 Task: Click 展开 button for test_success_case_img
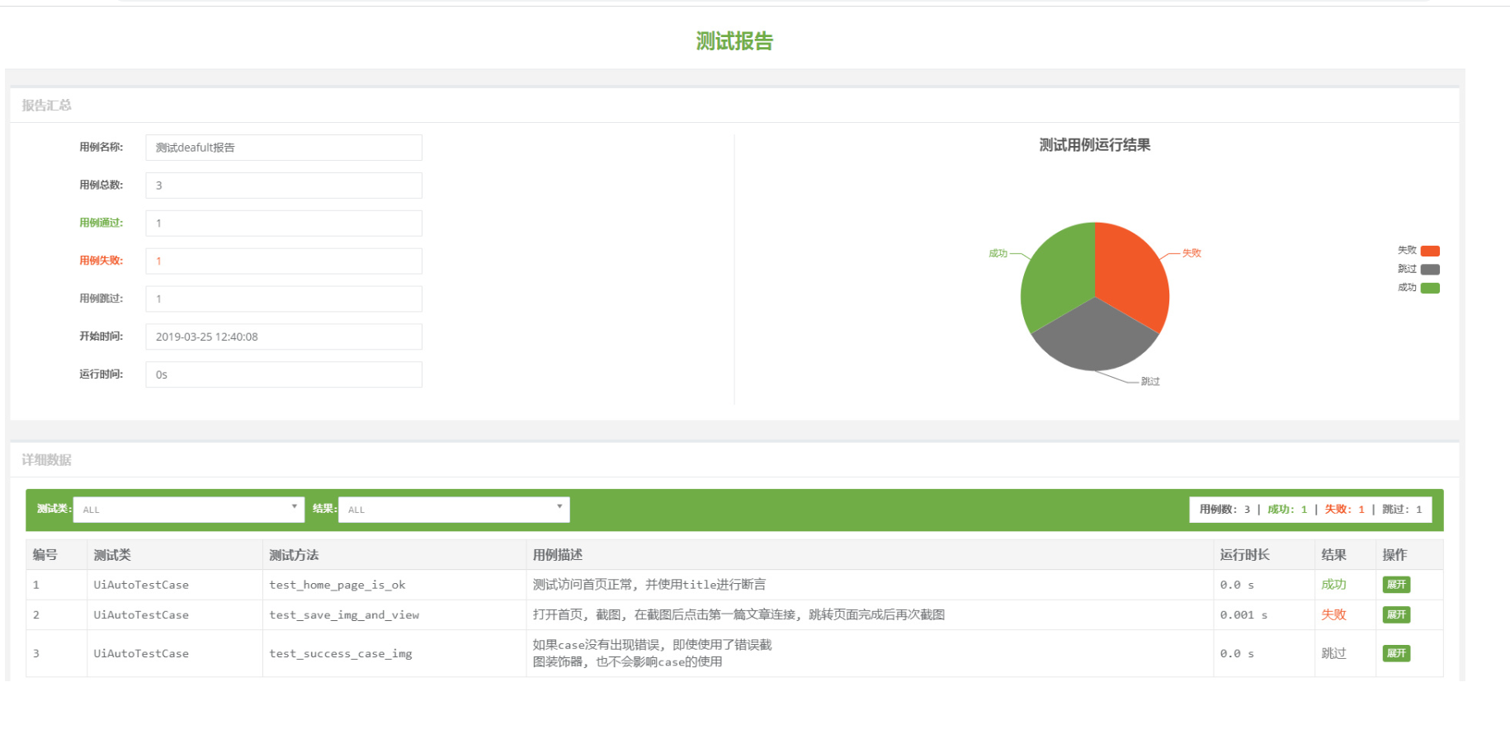pos(1396,653)
